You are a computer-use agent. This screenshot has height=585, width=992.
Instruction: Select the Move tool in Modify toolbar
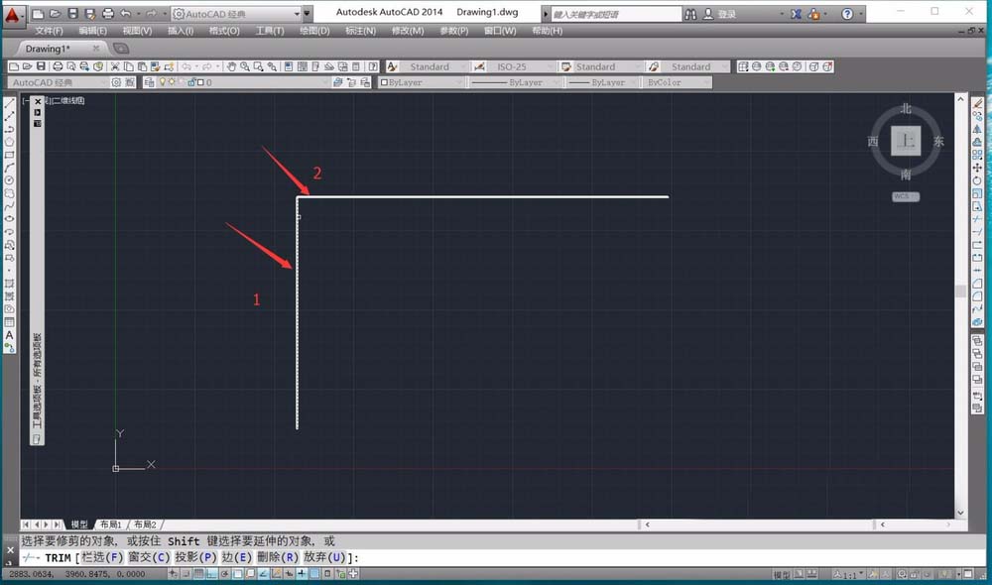(977, 168)
